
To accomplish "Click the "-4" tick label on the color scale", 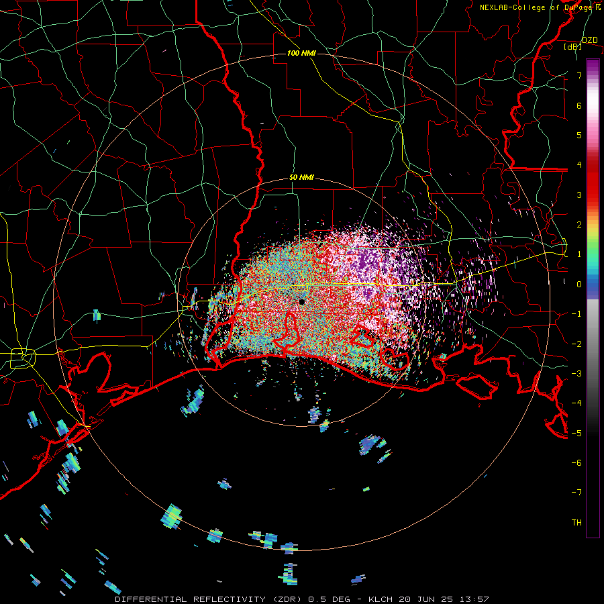I will pyautogui.click(x=576, y=403).
